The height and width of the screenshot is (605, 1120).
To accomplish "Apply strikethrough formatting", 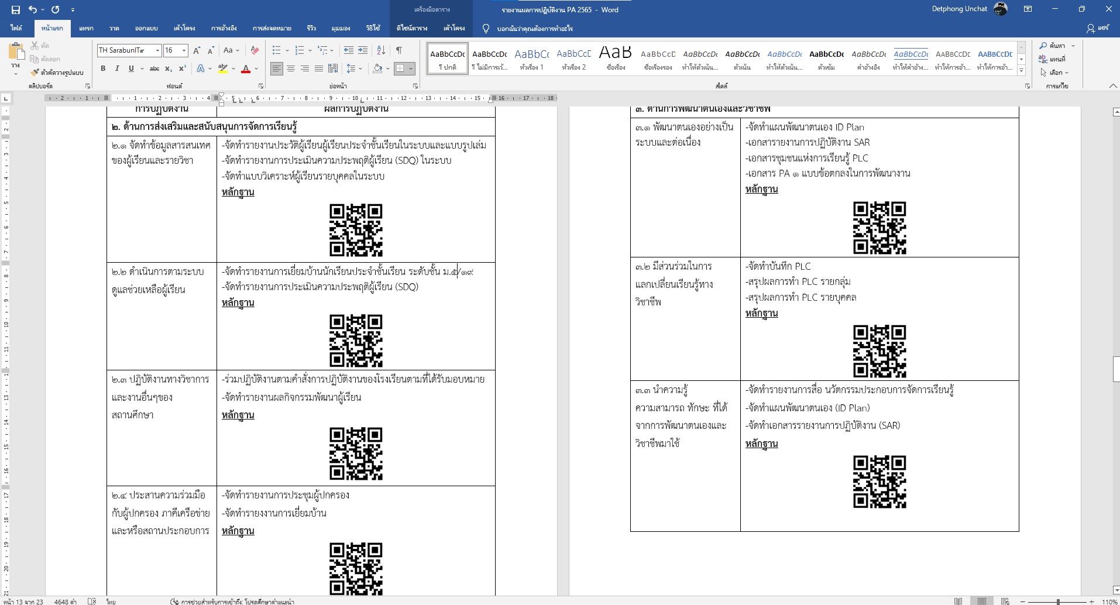I will coord(154,68).
